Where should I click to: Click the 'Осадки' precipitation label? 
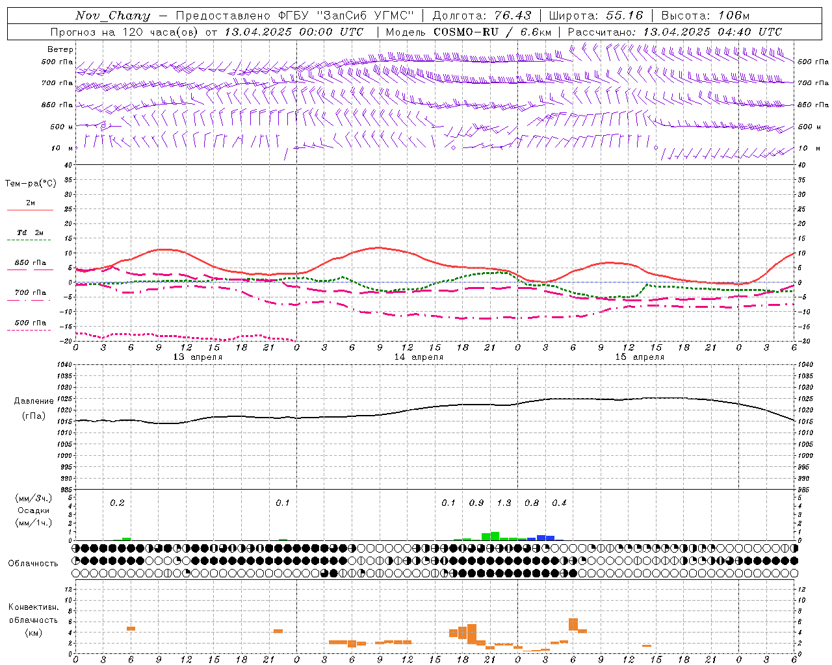coord(34,510)
